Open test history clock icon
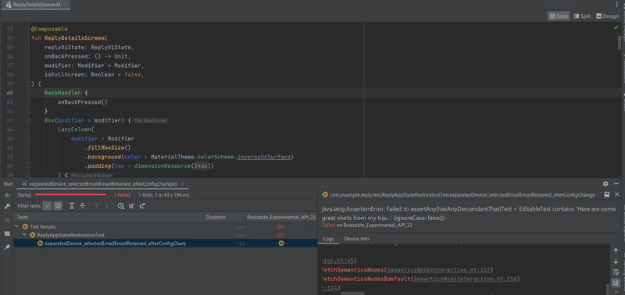This screenshot has width=625, height=295. [121, 206]
